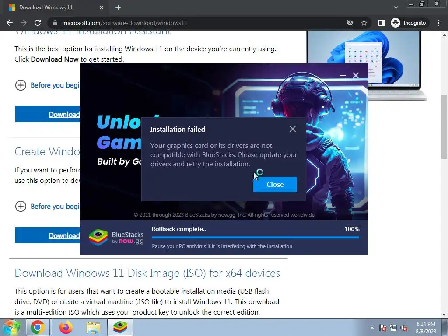This screenshot has height=336, width=448.
Task: Click Chrome forward navigation arrow
Action: click(24, 23)
